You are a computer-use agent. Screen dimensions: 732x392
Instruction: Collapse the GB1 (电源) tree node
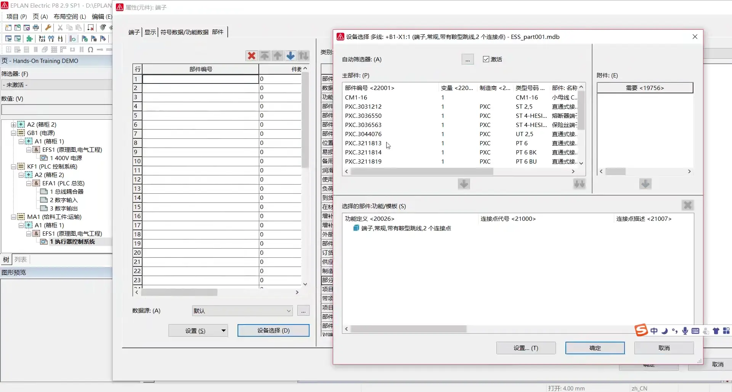13,133
